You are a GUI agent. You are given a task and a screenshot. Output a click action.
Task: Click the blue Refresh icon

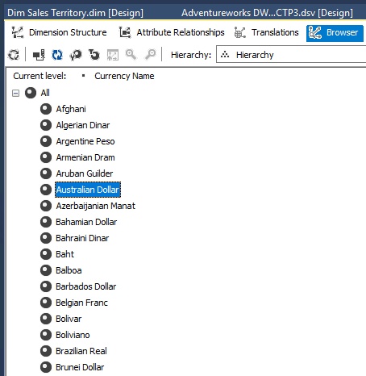pos(57,55)
